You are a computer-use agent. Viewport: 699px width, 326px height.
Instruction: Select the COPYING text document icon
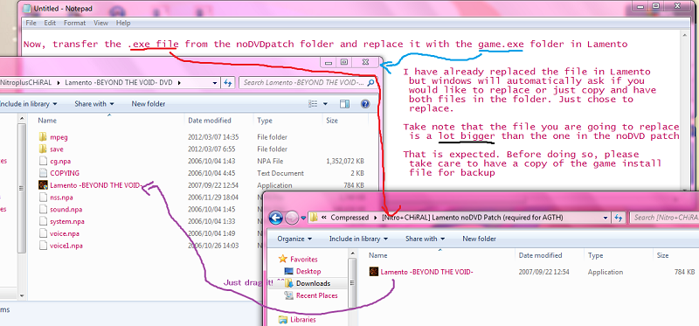tap(43, 173)
